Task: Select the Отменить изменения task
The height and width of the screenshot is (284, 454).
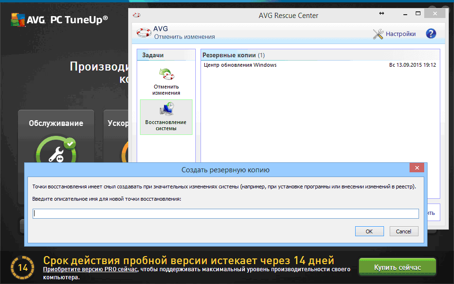Action: click(x=166, y=81)
